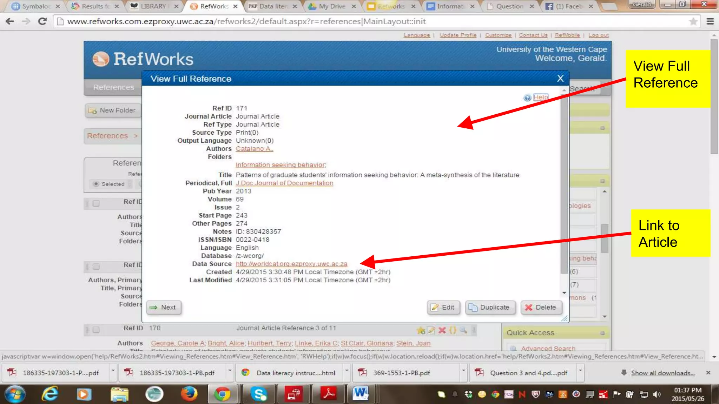Click the Help icon in dialog
The image size is (719, 404).
[527, 98]
